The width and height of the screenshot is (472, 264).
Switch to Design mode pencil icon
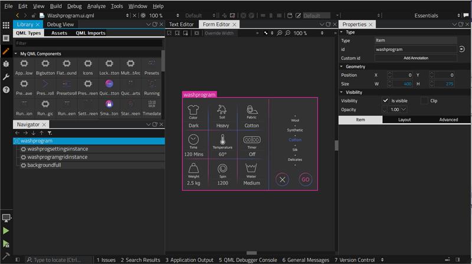pos(6,51)
